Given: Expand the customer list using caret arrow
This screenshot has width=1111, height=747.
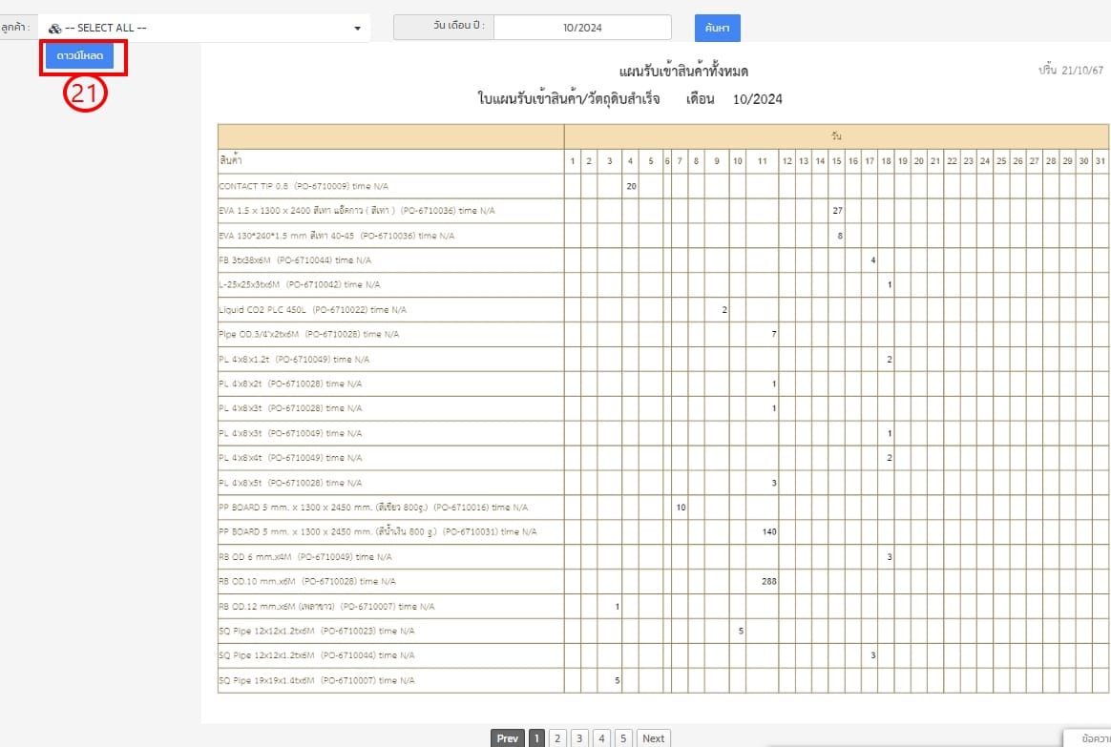Looking at the screenshot, I should click(358, 29).
